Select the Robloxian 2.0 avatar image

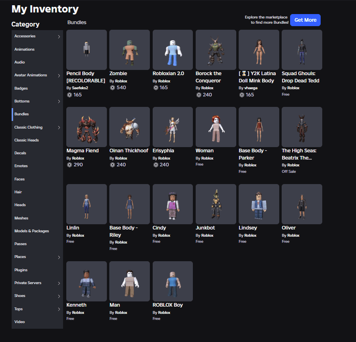173,50
